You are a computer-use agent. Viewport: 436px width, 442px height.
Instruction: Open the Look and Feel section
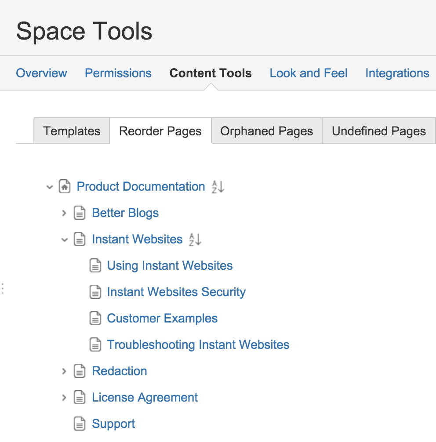[309, 73]
